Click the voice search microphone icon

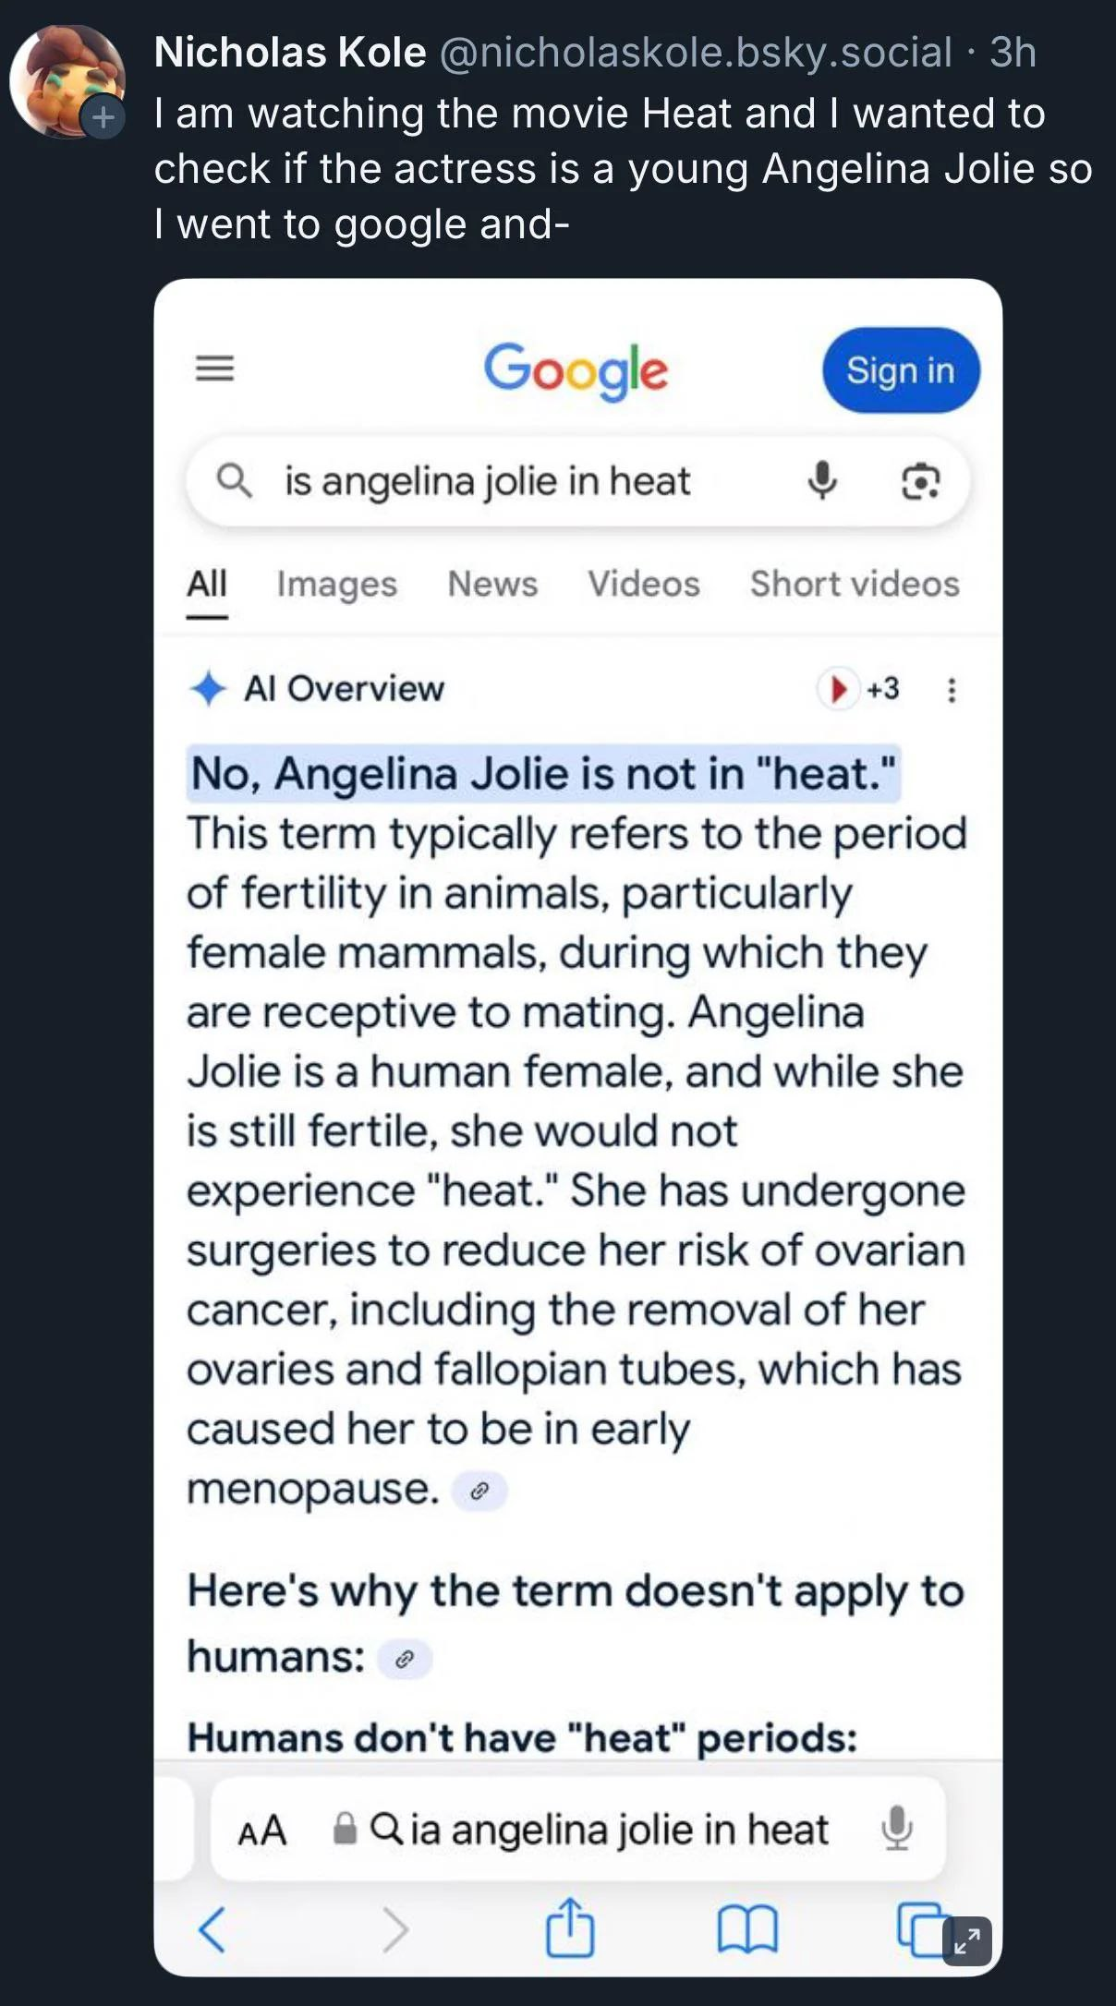point(821,481)
